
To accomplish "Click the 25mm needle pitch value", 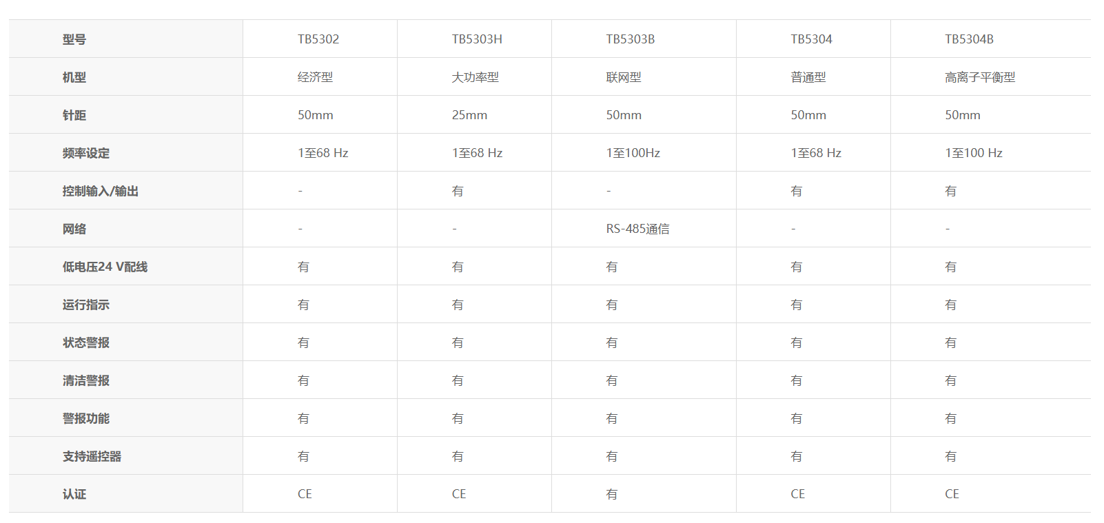I will tap(469, 115).
